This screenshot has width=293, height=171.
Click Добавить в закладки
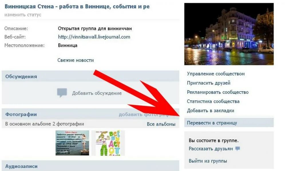click(x=210, y=110)
